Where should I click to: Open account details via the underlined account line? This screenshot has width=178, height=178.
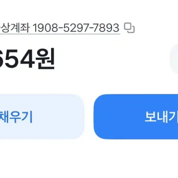(x=60, y=28)
